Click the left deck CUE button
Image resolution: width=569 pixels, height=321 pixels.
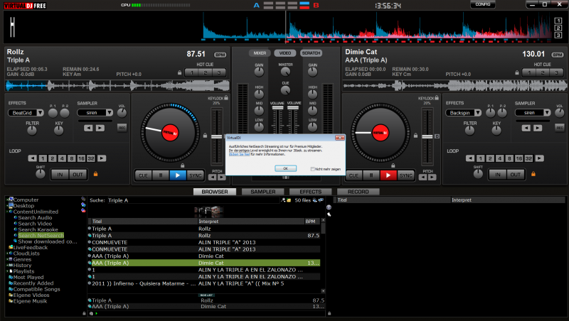[144, 175]
